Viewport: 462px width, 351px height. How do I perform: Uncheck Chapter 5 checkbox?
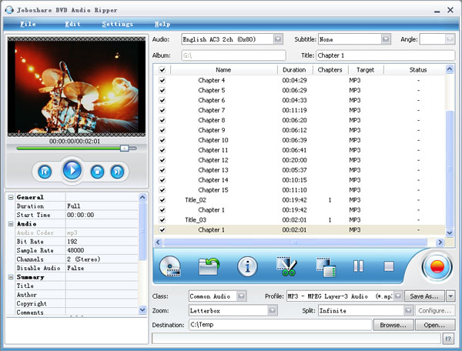(x=162, y=90)
